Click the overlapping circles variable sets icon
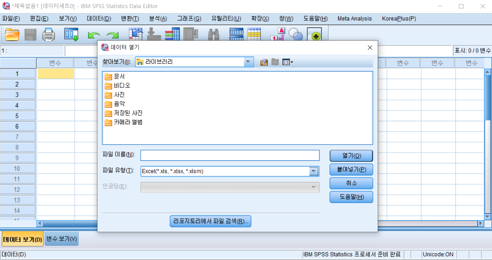Screen dimensions: 492x260 pyautogui.click(x=296, y=35)
